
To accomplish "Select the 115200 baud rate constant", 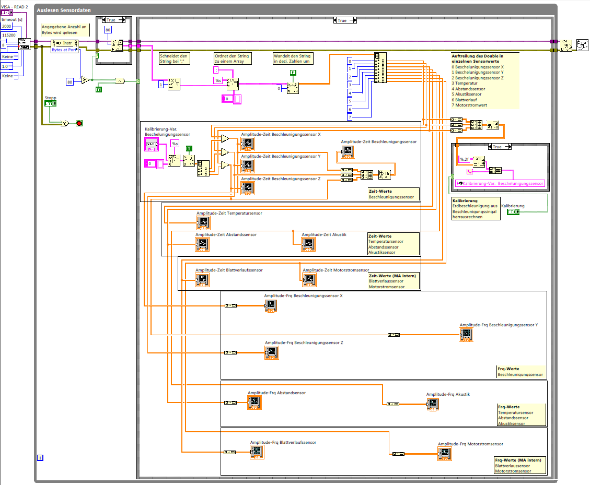I will (x=9, y=35).
